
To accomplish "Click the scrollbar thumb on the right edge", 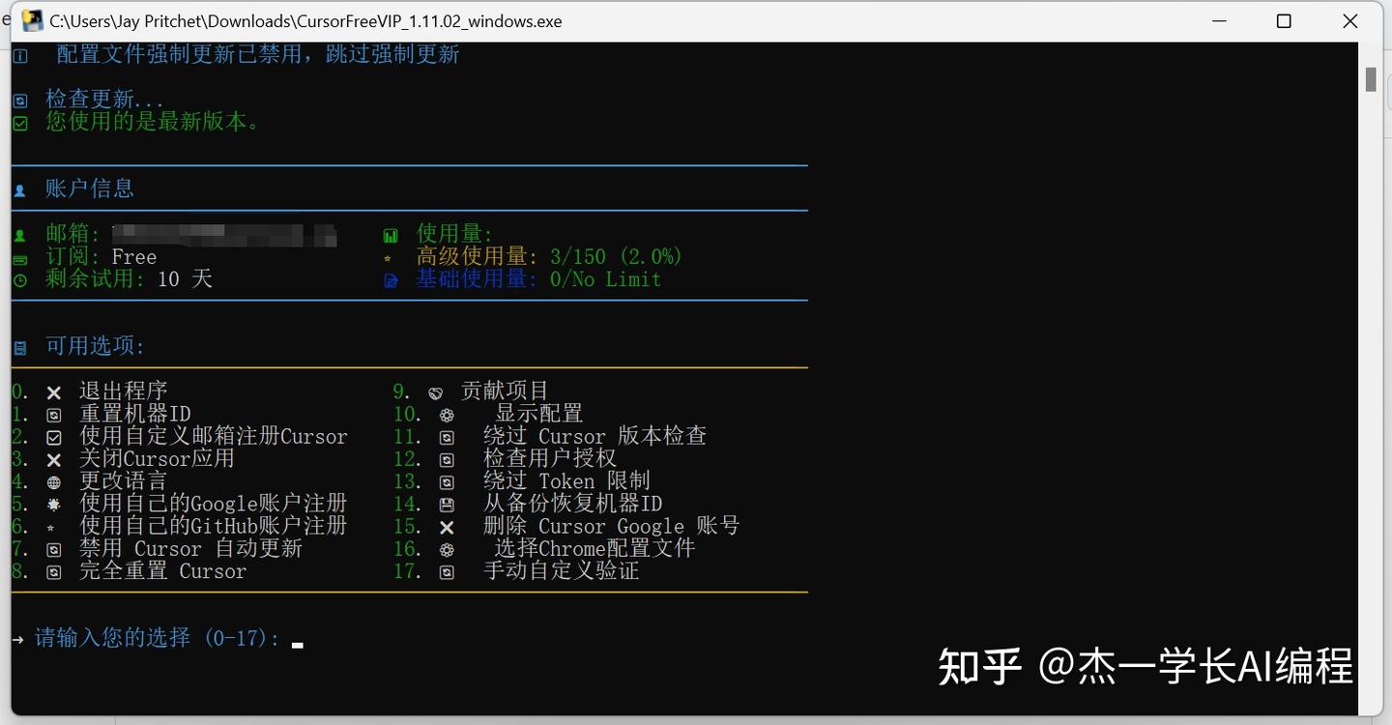I will point(1370,79).
